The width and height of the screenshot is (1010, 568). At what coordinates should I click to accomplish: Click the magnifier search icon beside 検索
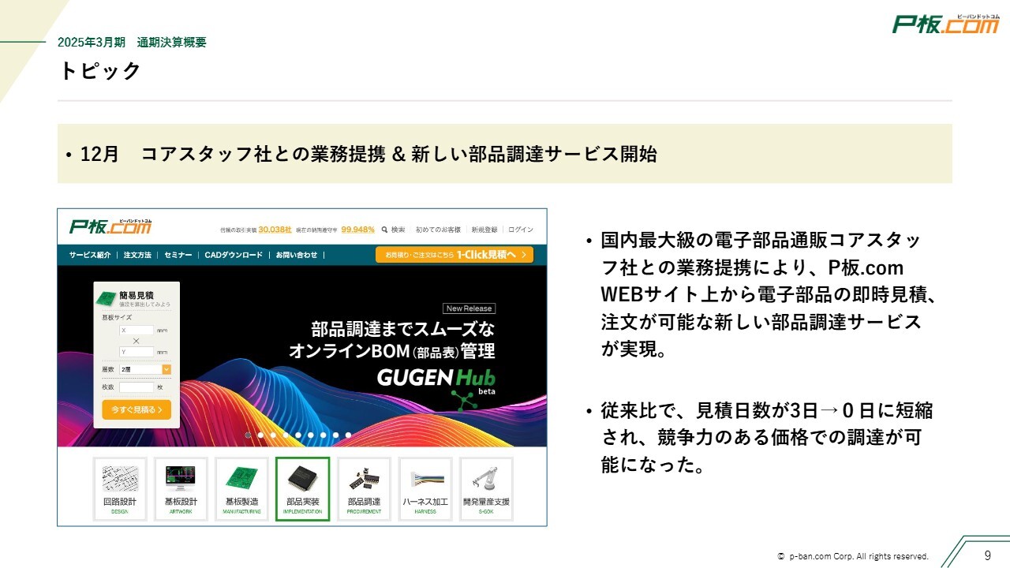tap(384, 230)
